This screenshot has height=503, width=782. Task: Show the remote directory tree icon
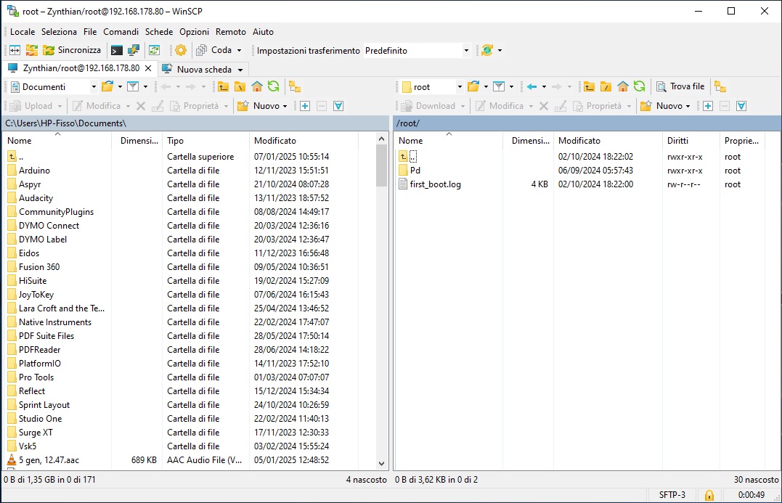[720, 87]
